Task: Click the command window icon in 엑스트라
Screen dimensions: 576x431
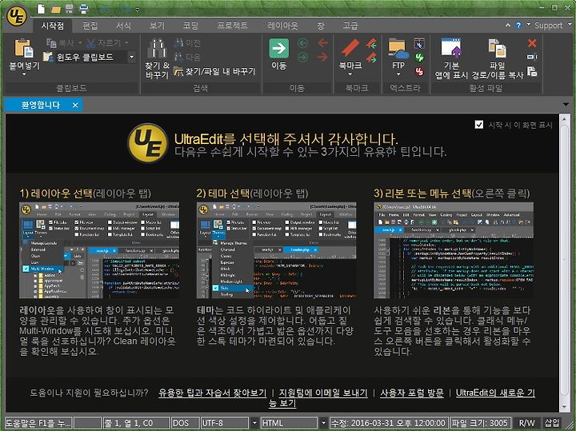Action: (x=419, y=43)
